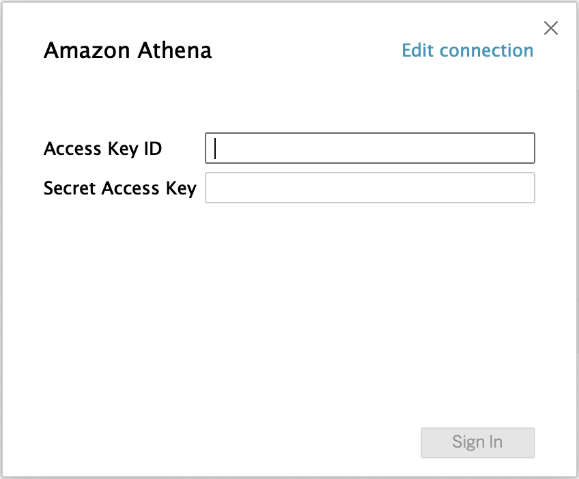Select the Access Key ID text box
Image resolution: width=579 pixels, height=479 pixels.
pos(369,148)
